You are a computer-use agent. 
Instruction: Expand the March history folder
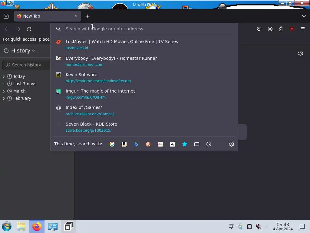4,91
